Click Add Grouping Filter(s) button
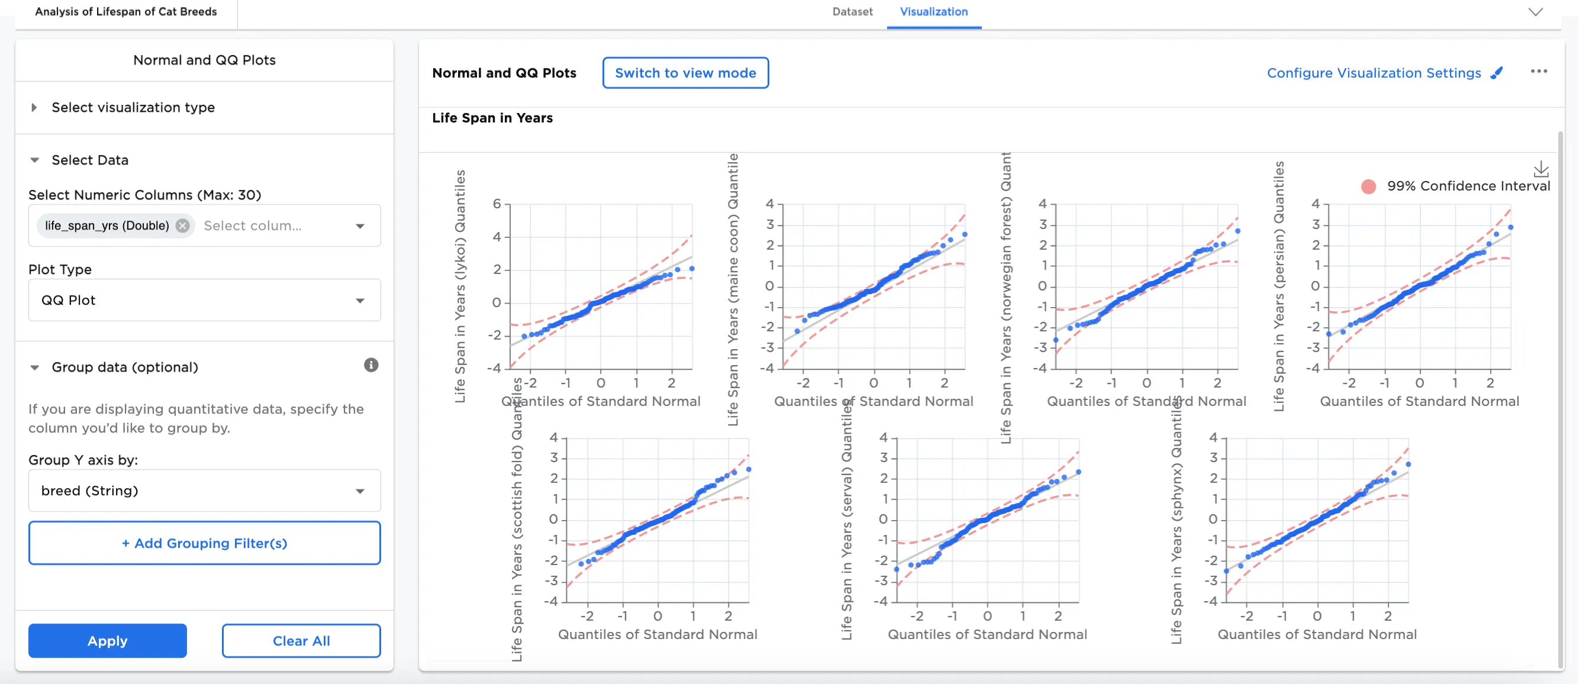This screenshot has height=684, width=1579. (x=204, y=543)
